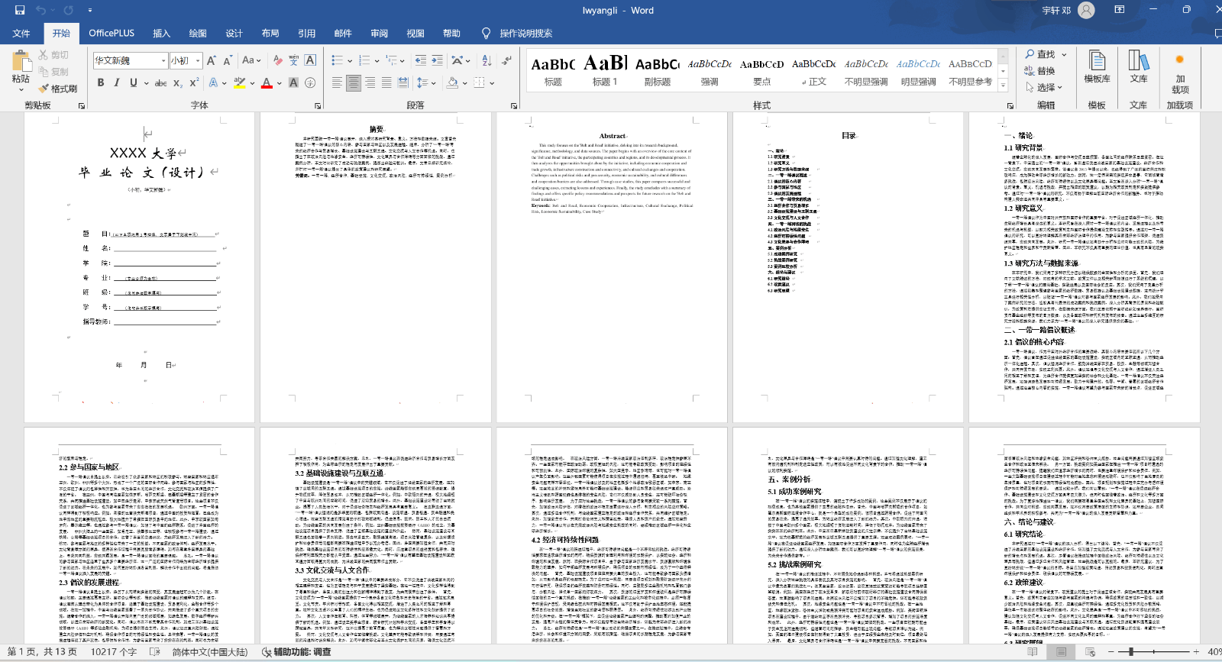The width and height of the screenshot is (1222, 662).
Task: Open the document library (文库) button
Action: [x=1139, y=66]
